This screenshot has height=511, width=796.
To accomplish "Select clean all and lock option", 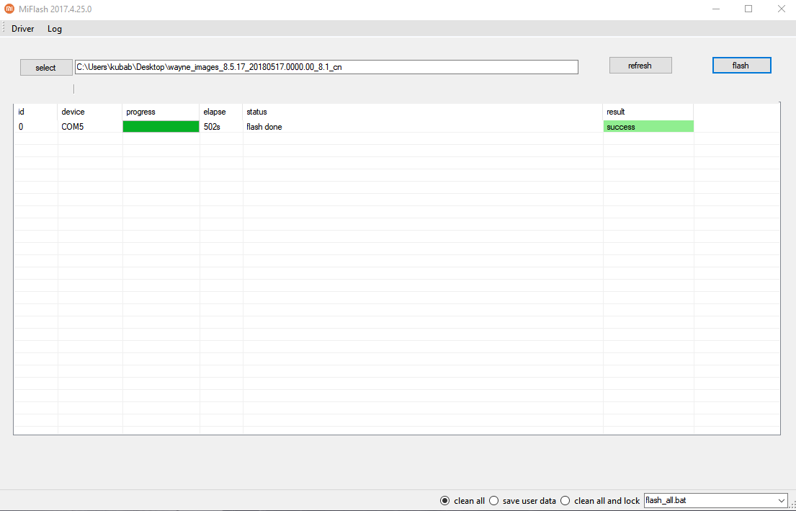I will click(x=565, y=501).
